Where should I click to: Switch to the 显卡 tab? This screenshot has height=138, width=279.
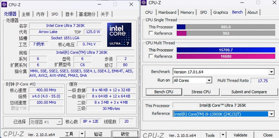point(69,14)
